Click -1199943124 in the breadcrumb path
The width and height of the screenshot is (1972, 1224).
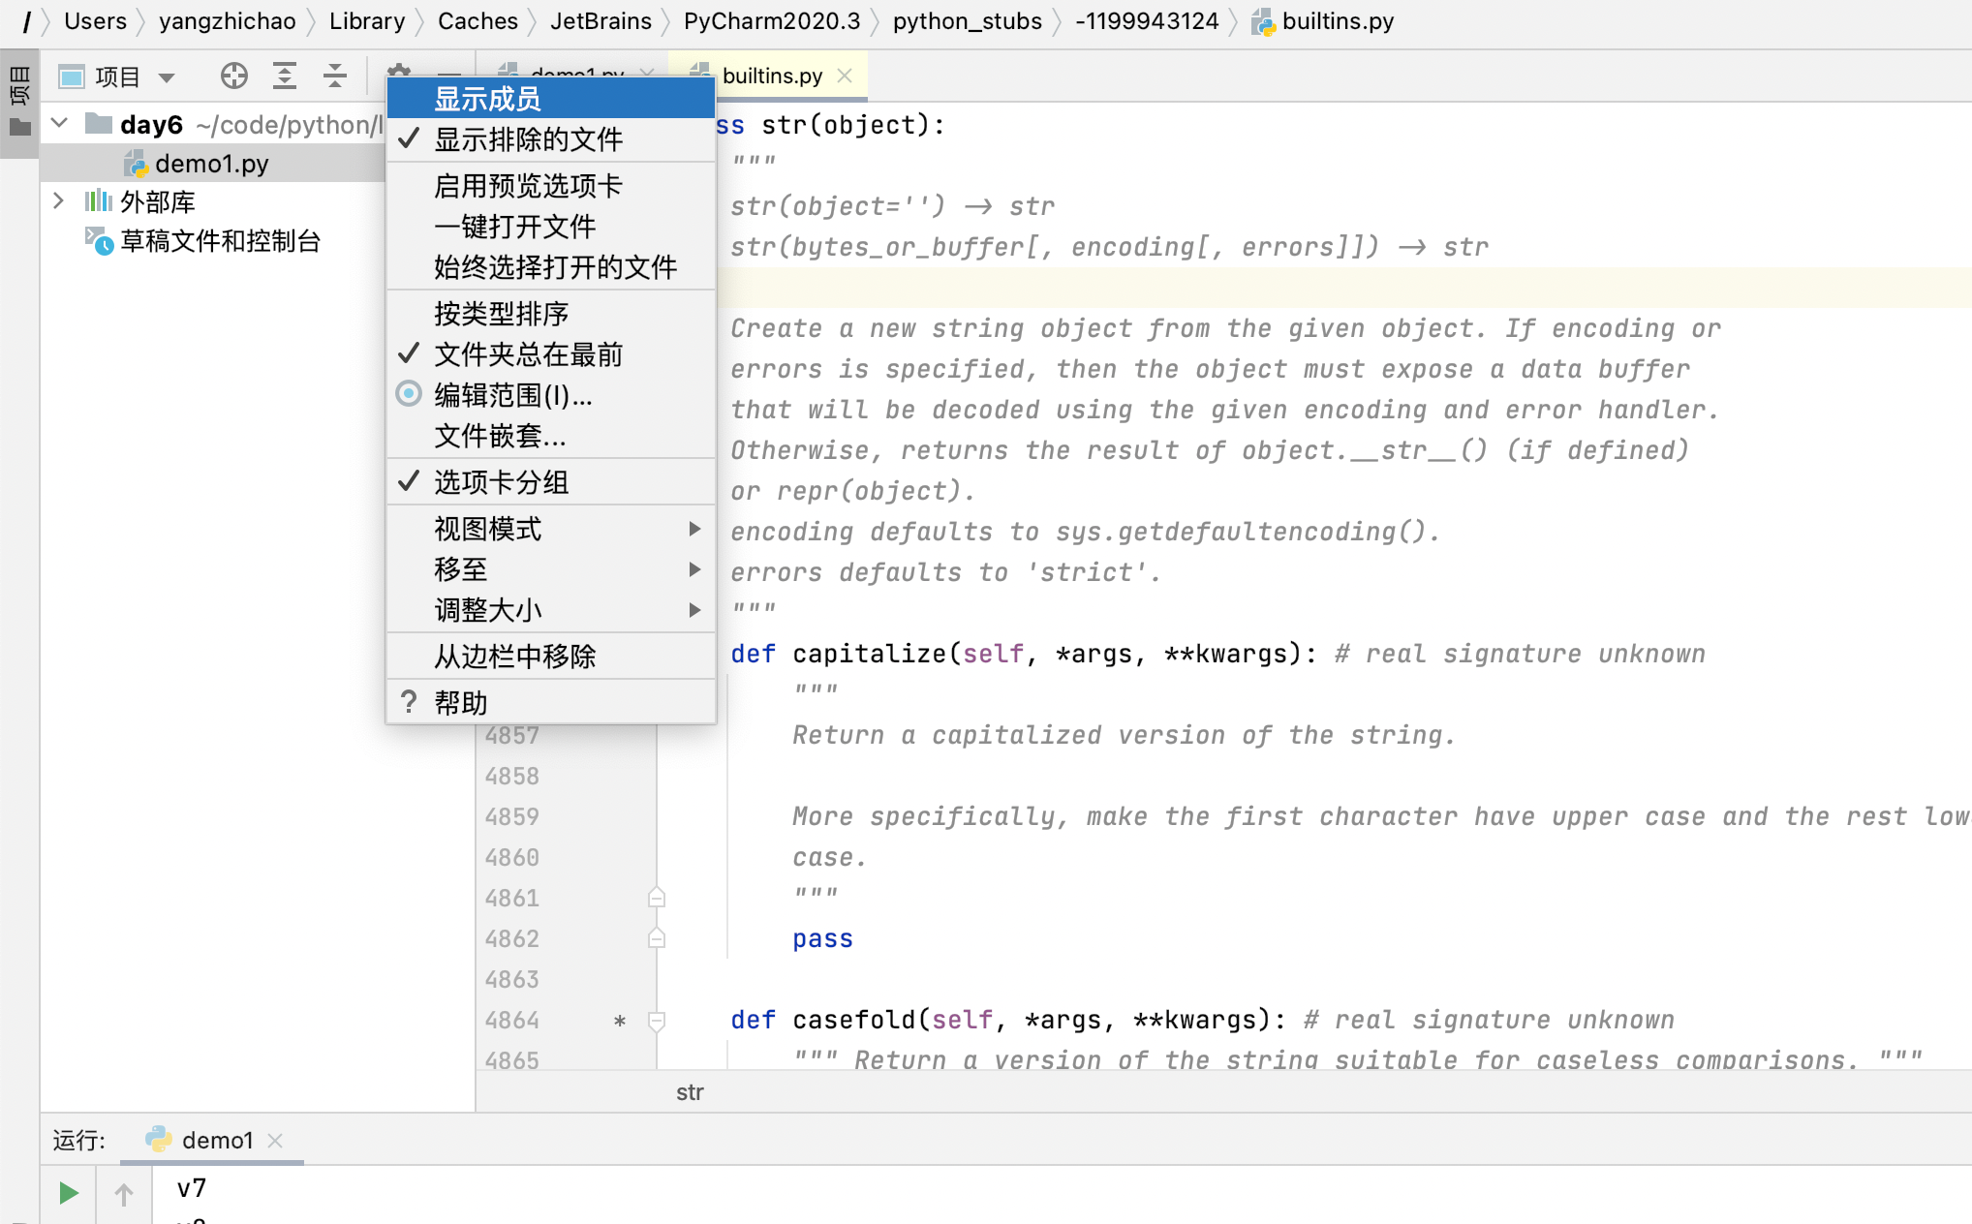(1147, 21)
